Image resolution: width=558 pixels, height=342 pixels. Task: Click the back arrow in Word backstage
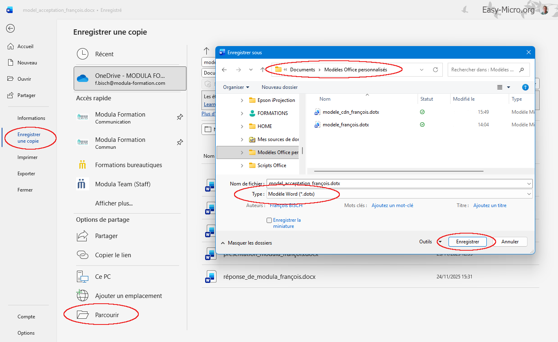(x=11, y=28)
